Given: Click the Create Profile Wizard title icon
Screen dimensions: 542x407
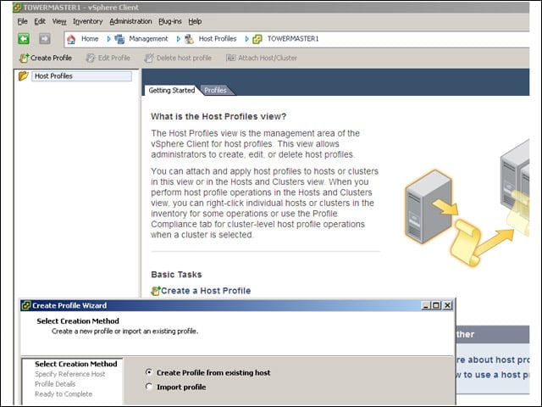Looking at the screenshot, I should pos(26,305).
